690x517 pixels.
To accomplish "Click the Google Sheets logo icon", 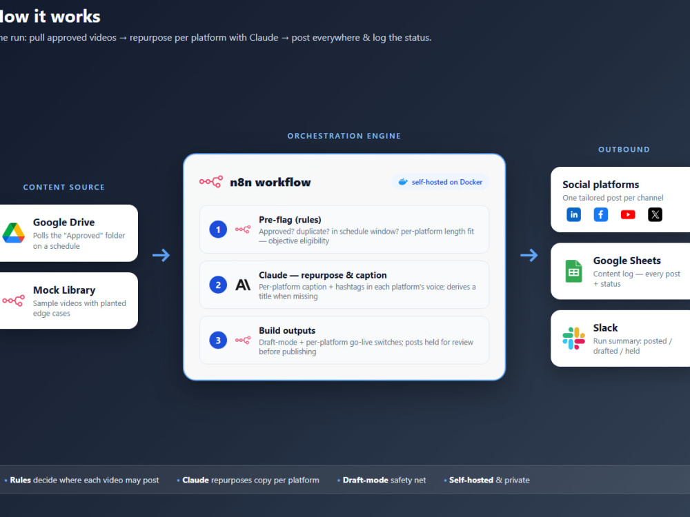I will pyautogui.click(x=574, y=271).
